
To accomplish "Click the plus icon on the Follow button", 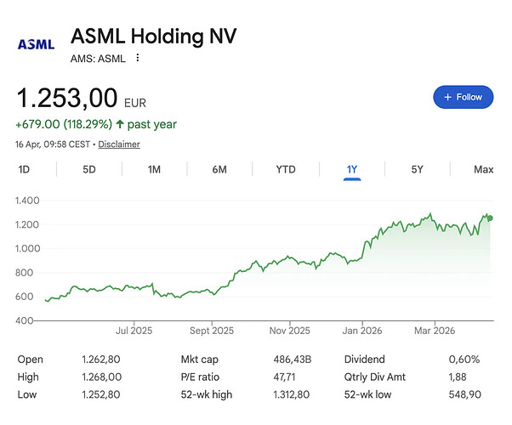I will (x=447, y=97).
